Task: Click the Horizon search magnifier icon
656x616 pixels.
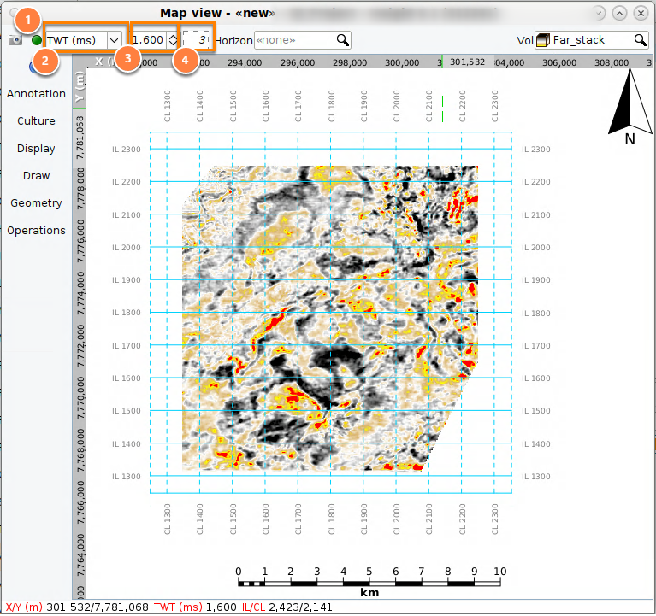Action: pos(343,40)
